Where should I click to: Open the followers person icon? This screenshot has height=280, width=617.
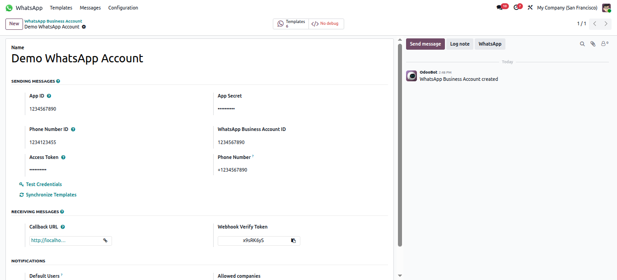pos(604,44)
